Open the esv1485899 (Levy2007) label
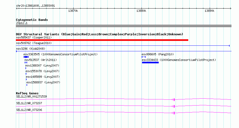 43,77
